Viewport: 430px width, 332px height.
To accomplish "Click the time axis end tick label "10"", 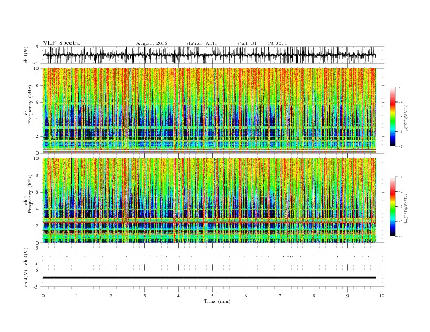I will click(382, 296).
